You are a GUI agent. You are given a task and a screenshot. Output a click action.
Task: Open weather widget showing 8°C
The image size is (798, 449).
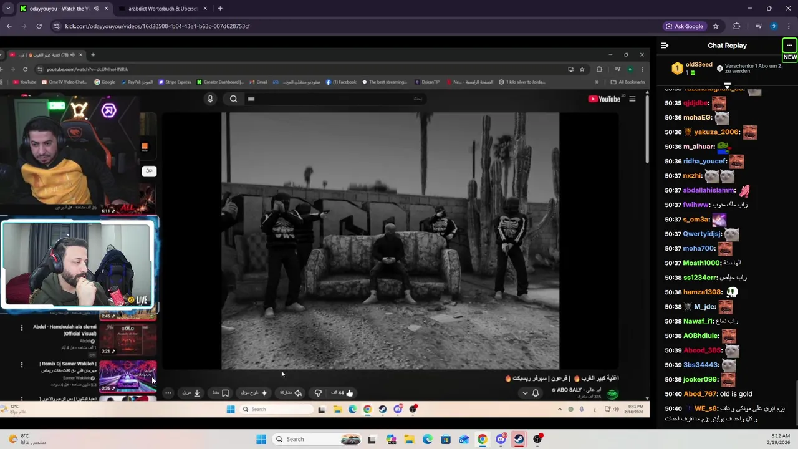click(28, 439)
